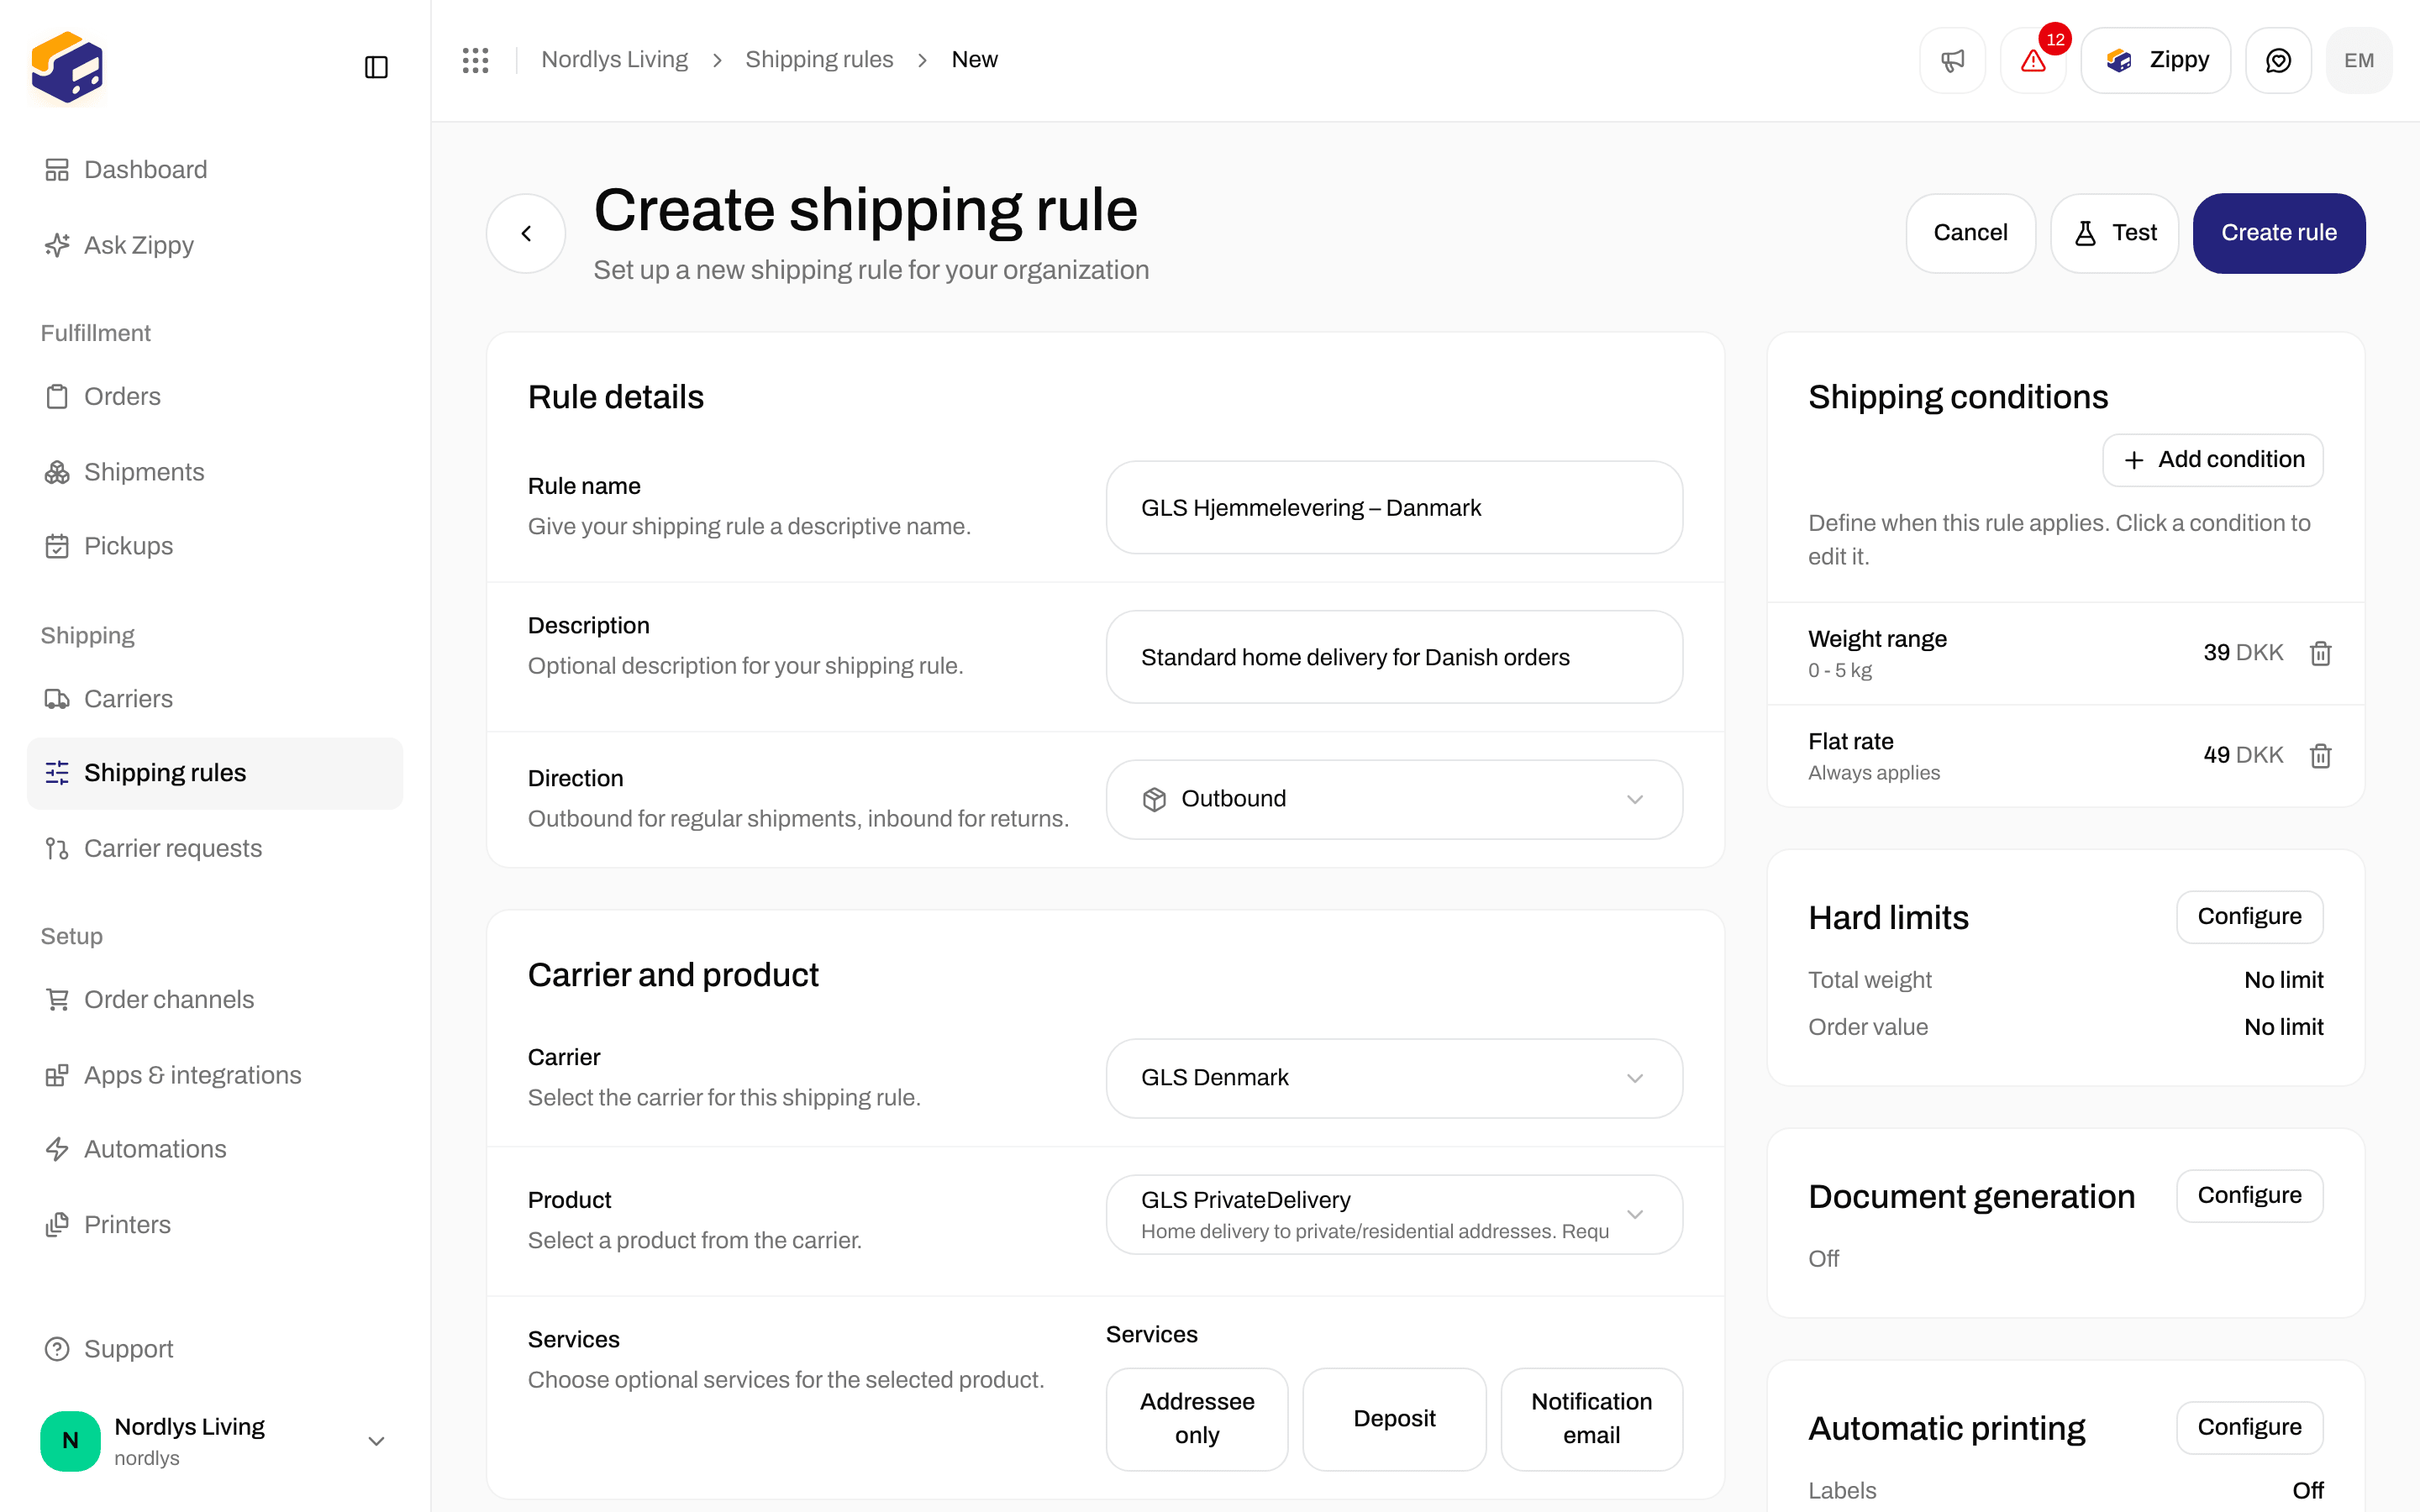This screenshot has width=2420, height=1512.
Task: Open the Carrier dropdown
Action: [1394, 1078]
